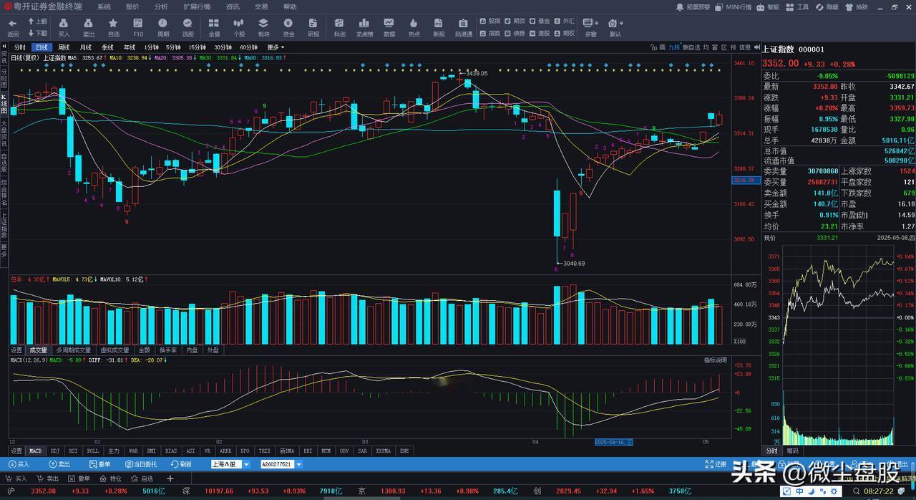Select the 1分钟 one-minute period

151,47
